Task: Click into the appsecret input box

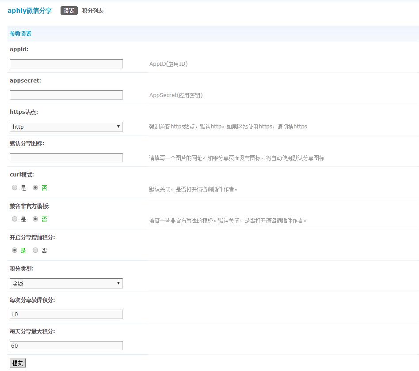Action: 66,95
